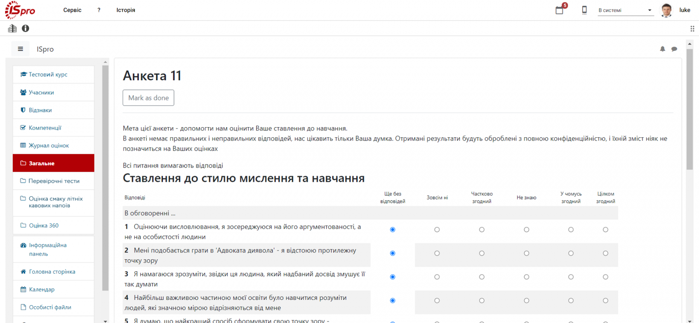This screenshot has height=323, width=699.
Task: Click the 'Анкета 11' heading
Action: [152, 76]
